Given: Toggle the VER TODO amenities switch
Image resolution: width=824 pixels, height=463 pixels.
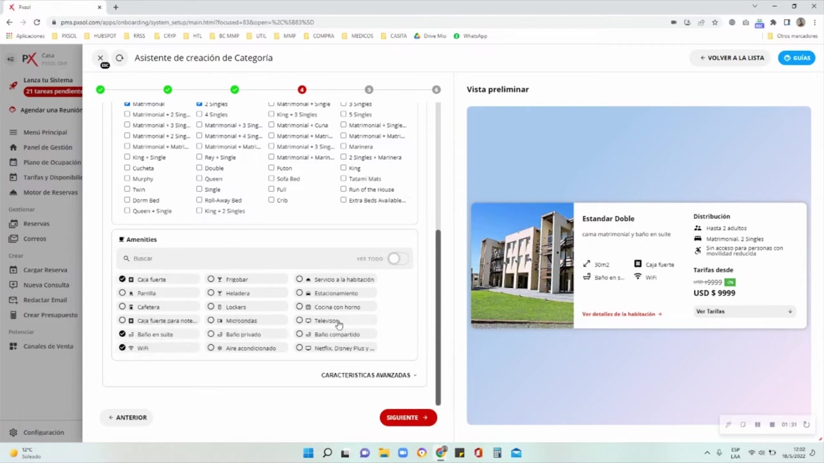Looking at the screenshot, I should coord(396,259).
